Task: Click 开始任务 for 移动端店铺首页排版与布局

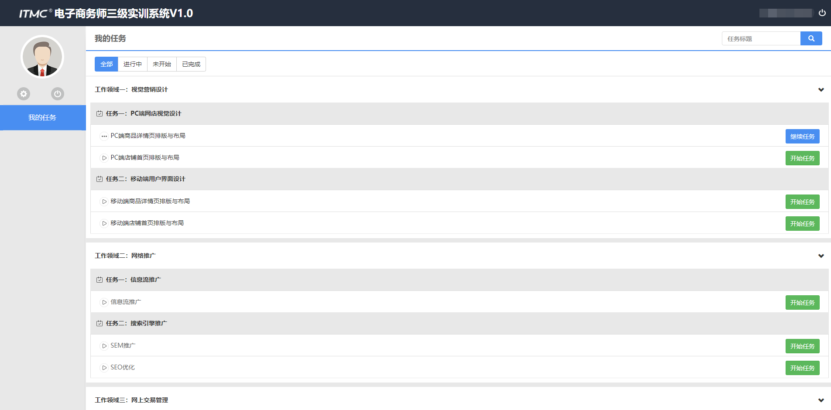Action: tap(802, 224)
